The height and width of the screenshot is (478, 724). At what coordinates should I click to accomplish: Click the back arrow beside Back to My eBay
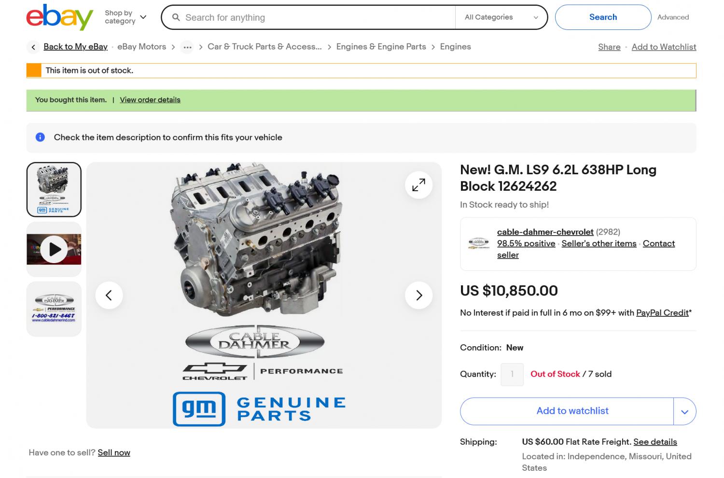pyautogui.click(x=33, y=47)
